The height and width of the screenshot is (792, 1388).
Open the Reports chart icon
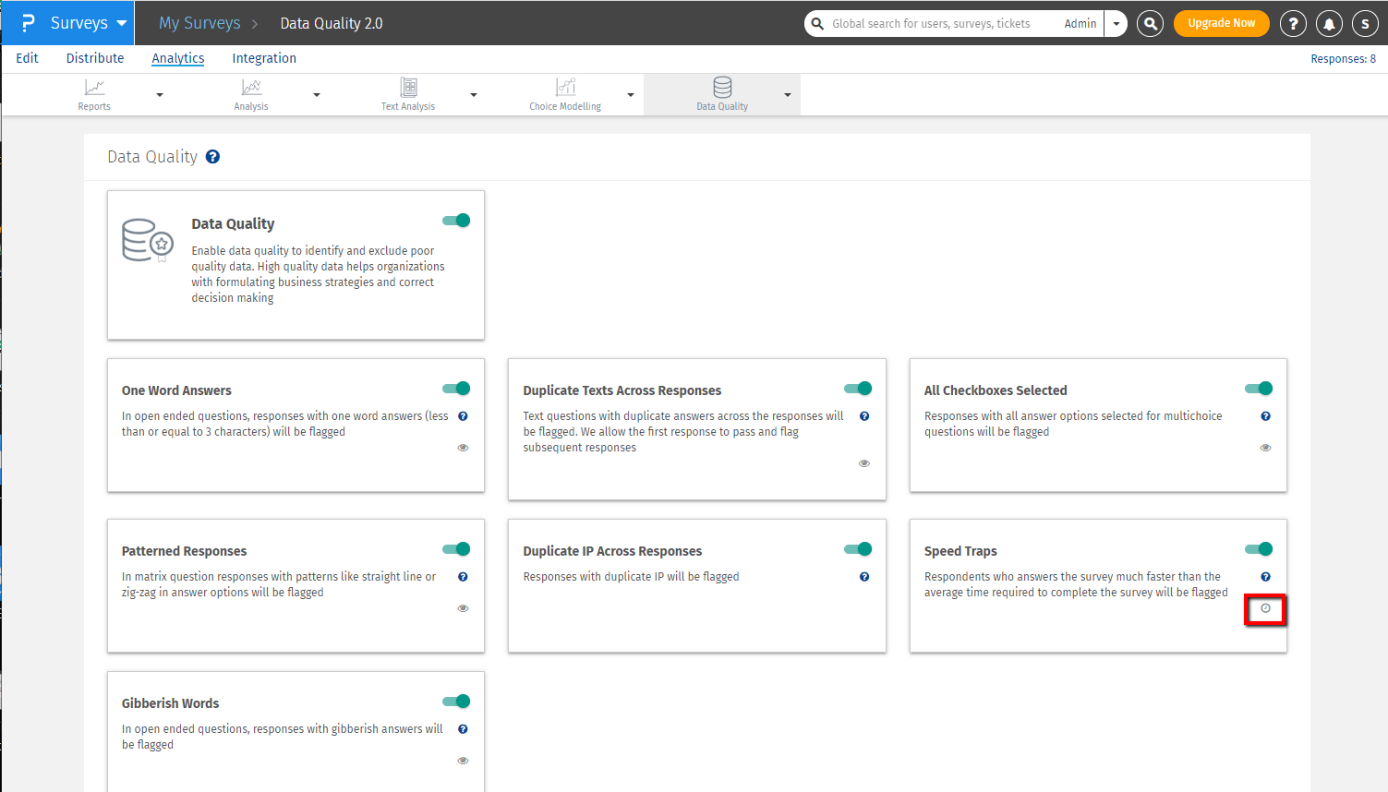click(x=94, y=88)
